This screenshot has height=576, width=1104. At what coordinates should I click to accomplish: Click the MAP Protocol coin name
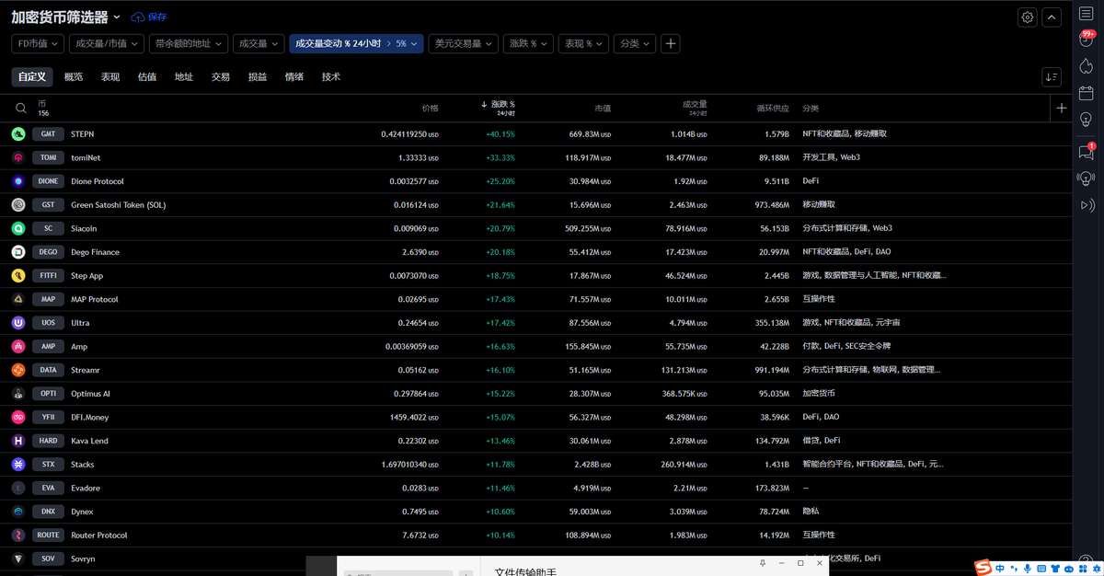point(95,299)
